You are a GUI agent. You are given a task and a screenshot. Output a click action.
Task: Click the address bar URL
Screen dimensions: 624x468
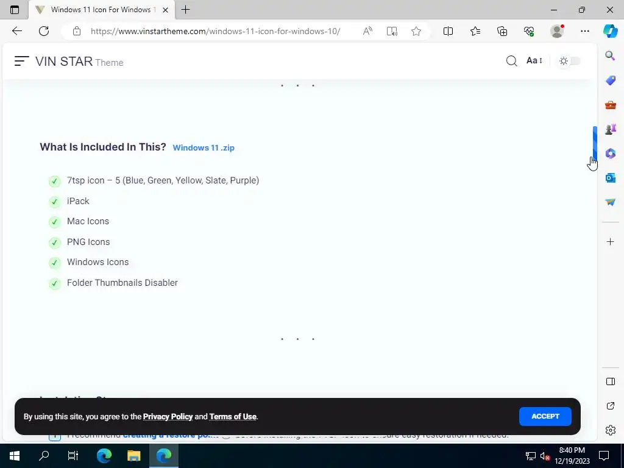coord(215,31)
